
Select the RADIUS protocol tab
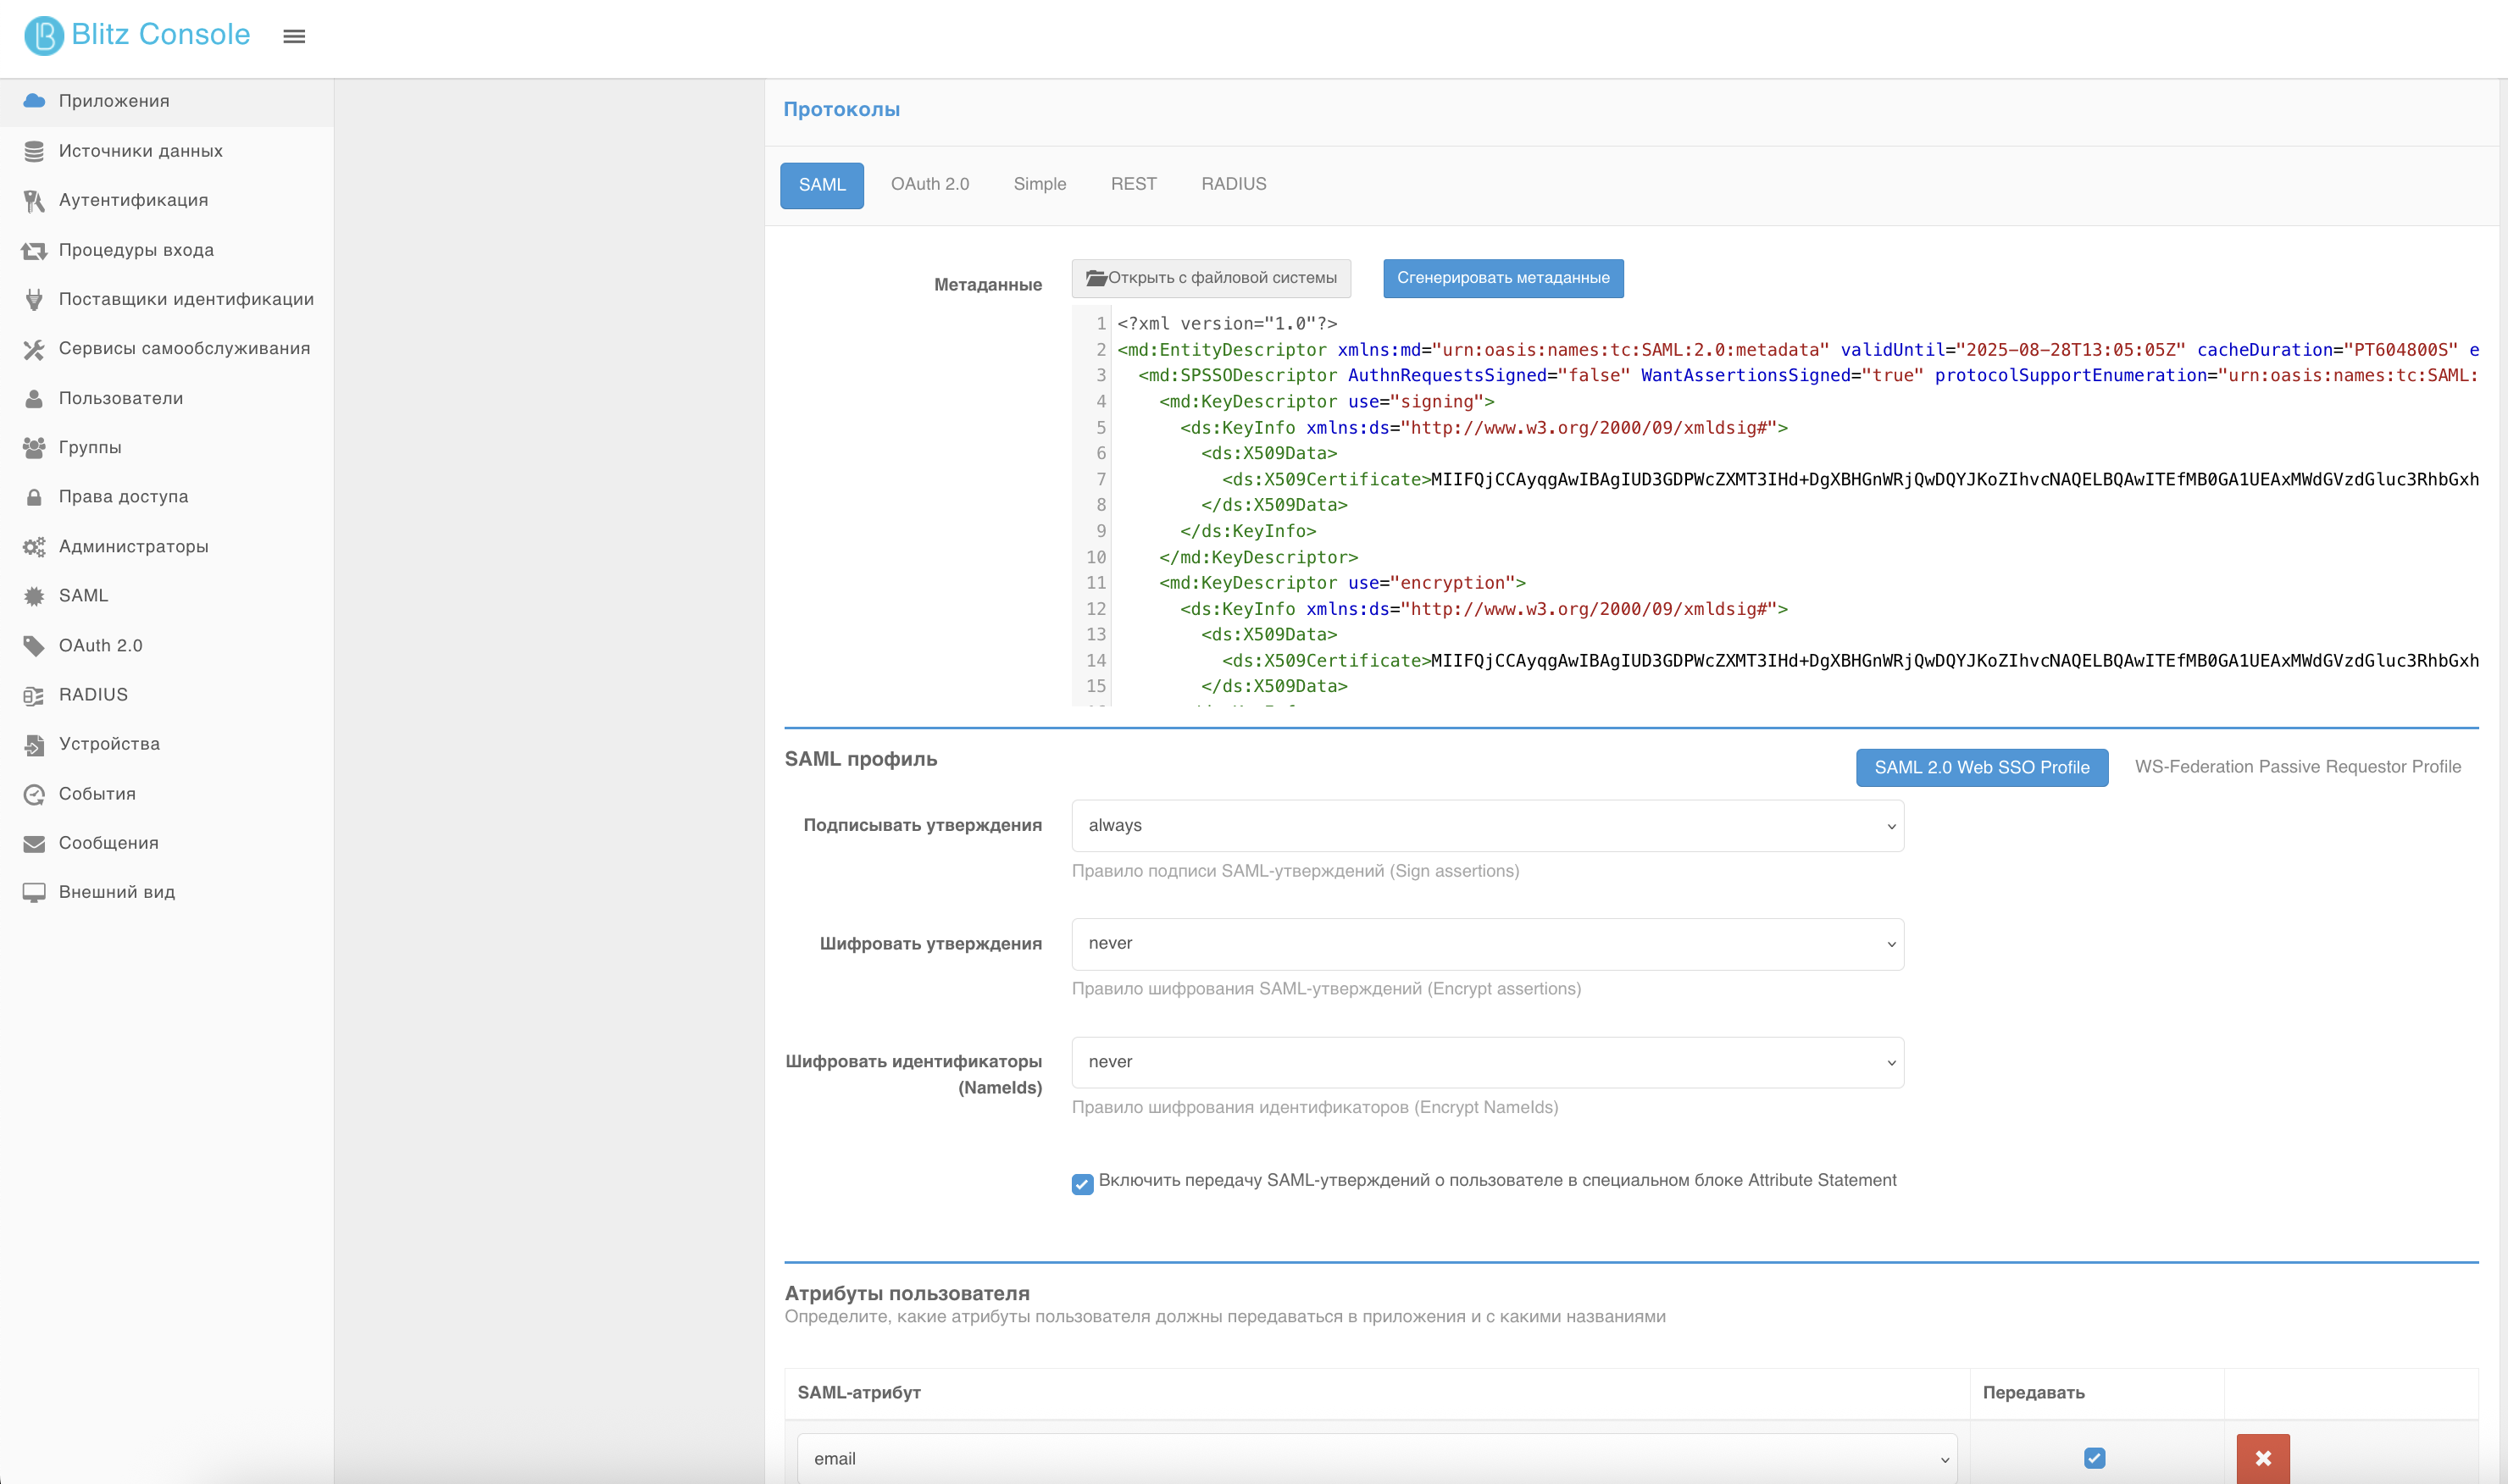[1233, 184]
